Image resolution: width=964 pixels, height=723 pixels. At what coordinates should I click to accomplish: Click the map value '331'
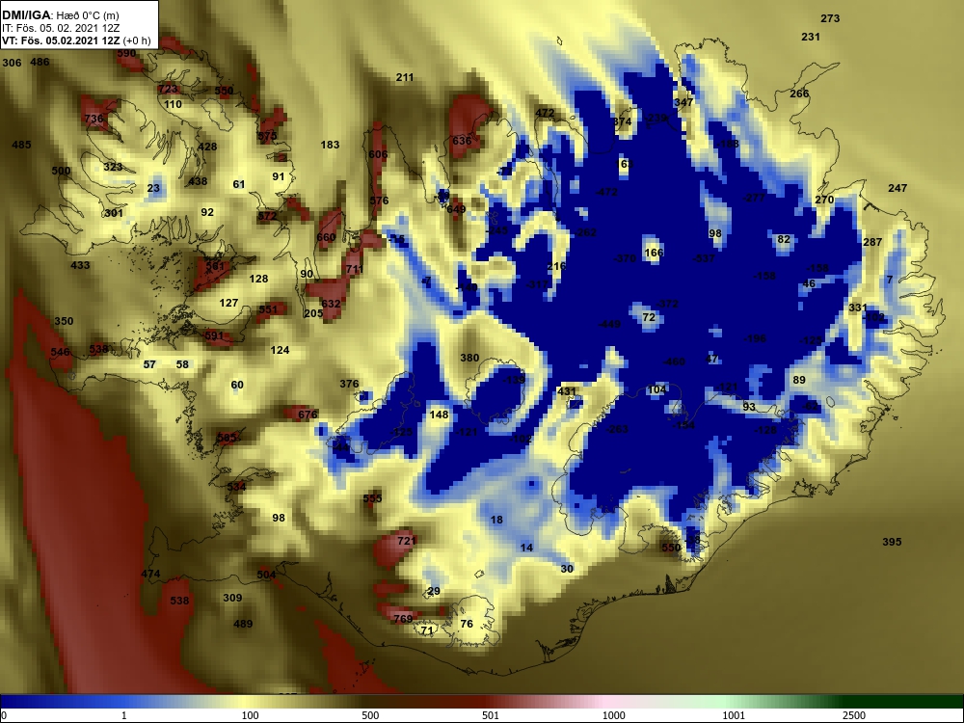pos(858,308)
